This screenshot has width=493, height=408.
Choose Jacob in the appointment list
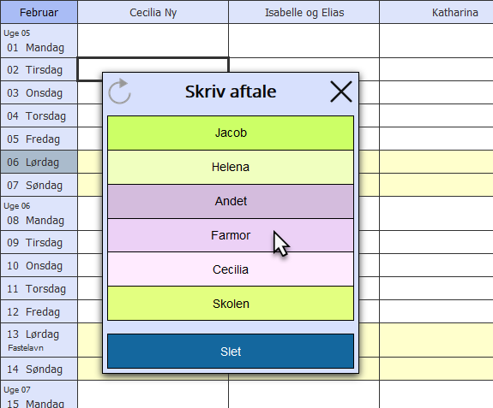[231, 133]
